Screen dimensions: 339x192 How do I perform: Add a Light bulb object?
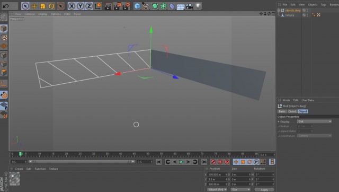(x=198, y=6)
